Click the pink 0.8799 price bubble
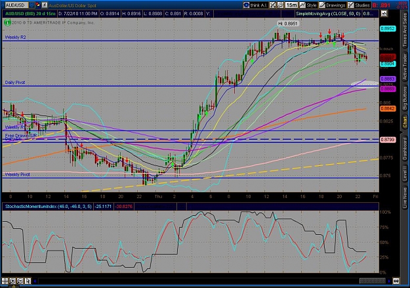The width and height of the screenshot is (410, 288). pos(388,140)
